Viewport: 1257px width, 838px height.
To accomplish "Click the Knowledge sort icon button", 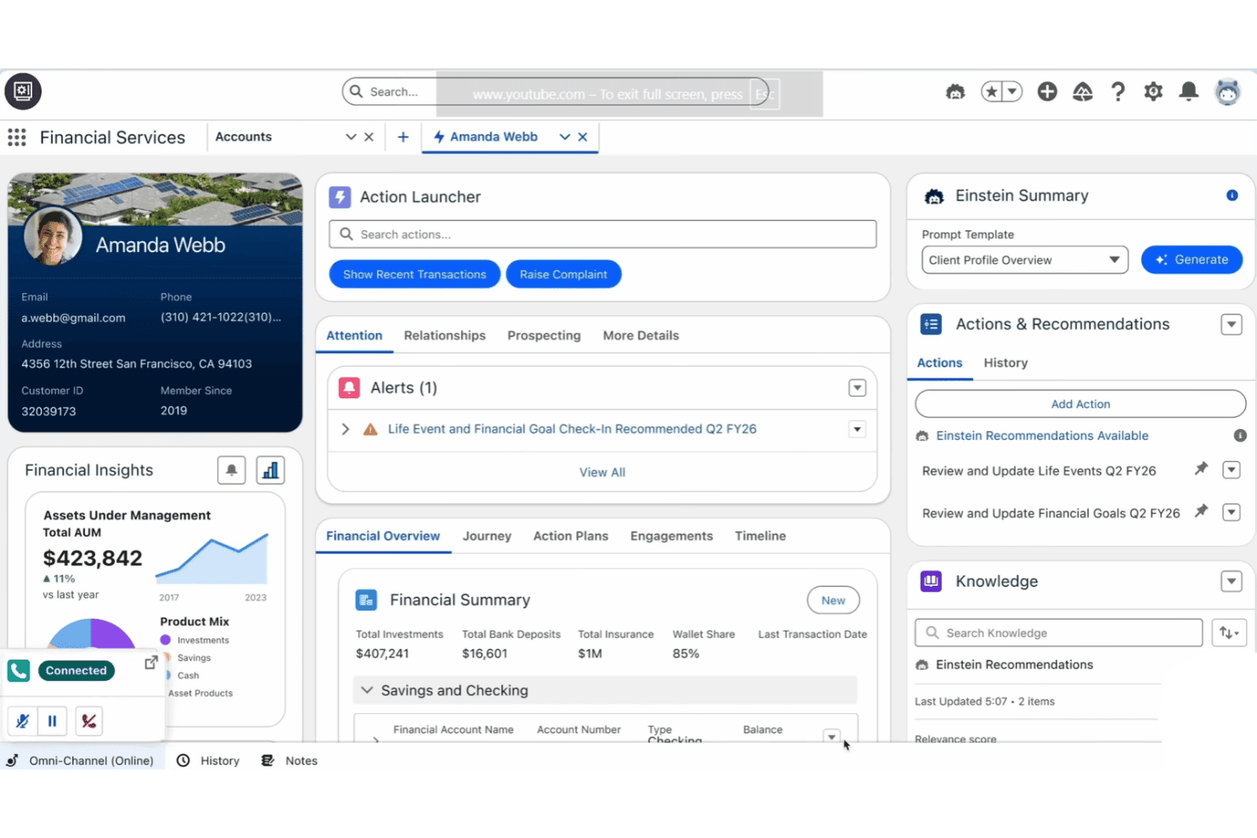I will (x=1229, y=633).
